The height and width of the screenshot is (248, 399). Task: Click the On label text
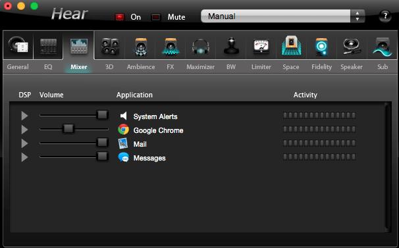[136, 17]
